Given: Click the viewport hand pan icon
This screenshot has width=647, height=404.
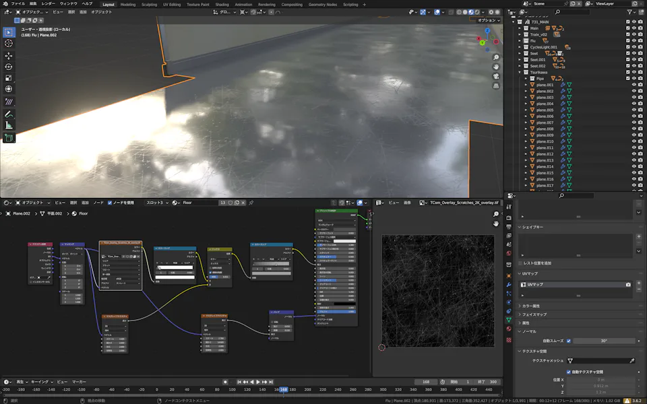Looking at the screenshot, I should pos(496,66).
